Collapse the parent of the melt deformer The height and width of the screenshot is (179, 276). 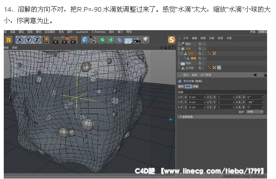(181, 53)
